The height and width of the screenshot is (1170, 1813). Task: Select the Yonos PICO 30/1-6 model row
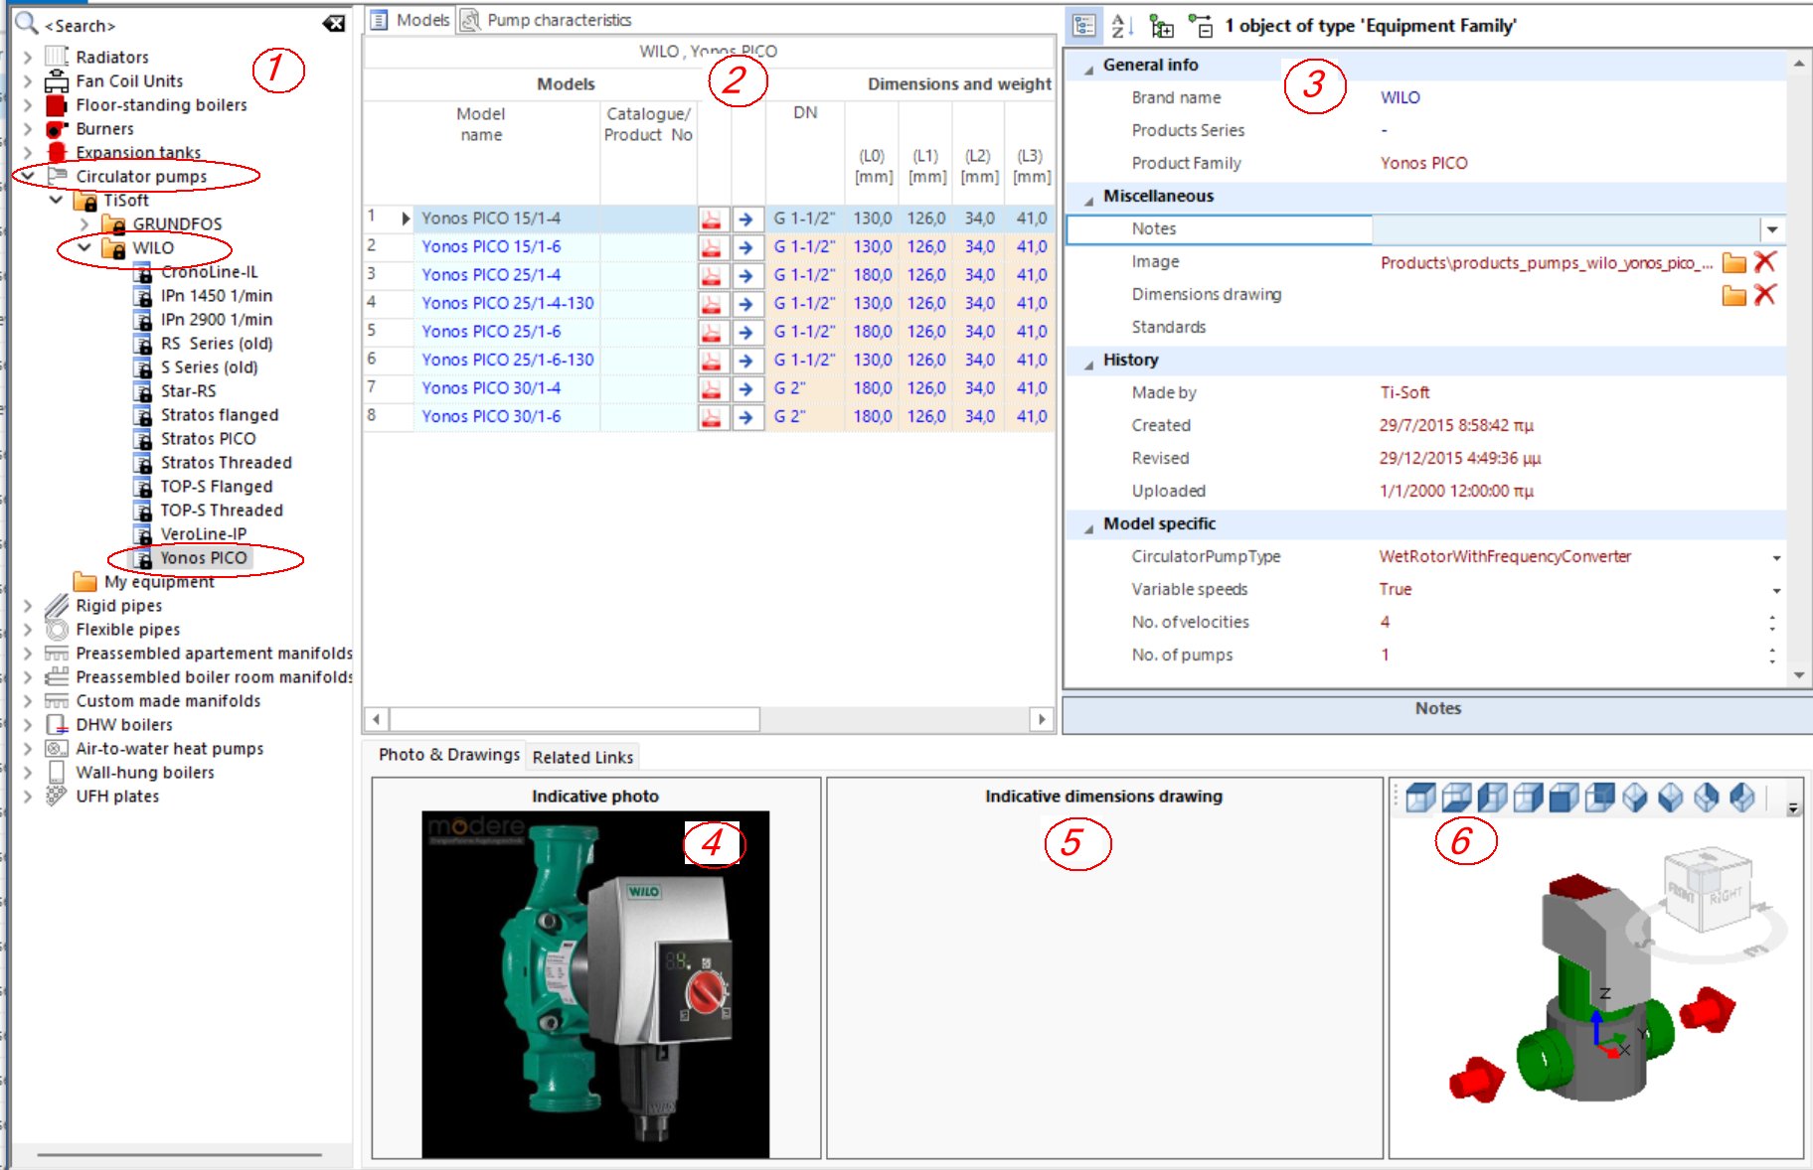491,416
